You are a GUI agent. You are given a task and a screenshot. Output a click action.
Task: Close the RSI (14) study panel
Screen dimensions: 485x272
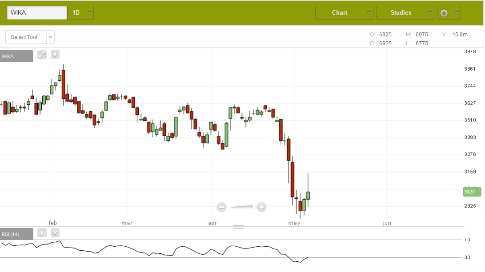point(55,233)
